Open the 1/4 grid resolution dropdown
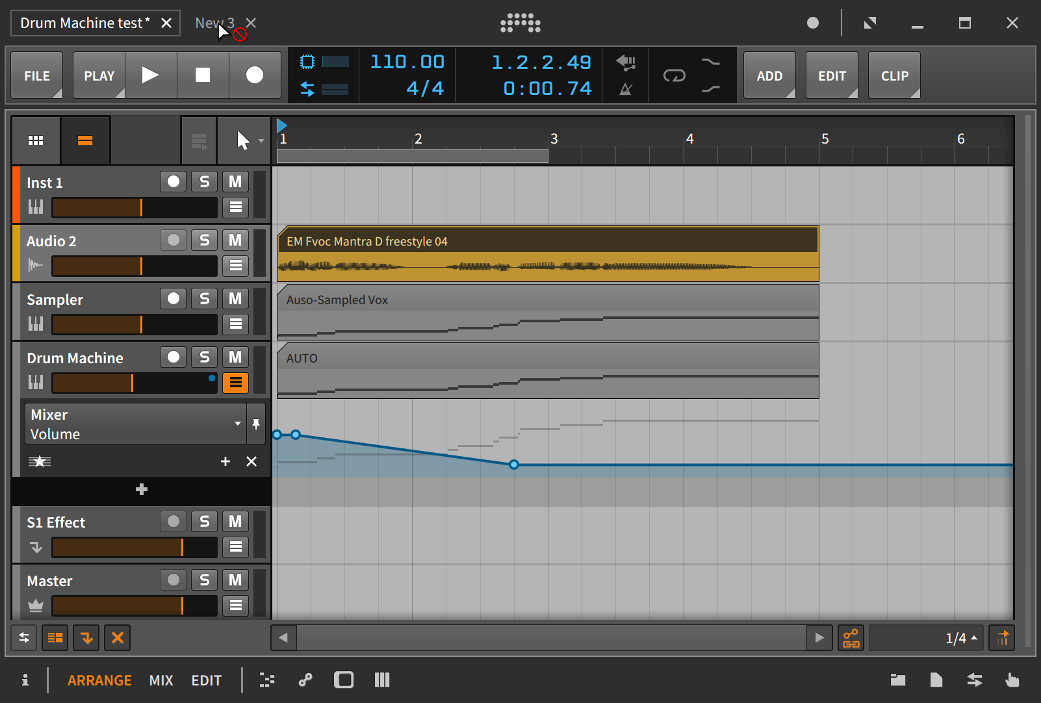 926,637
